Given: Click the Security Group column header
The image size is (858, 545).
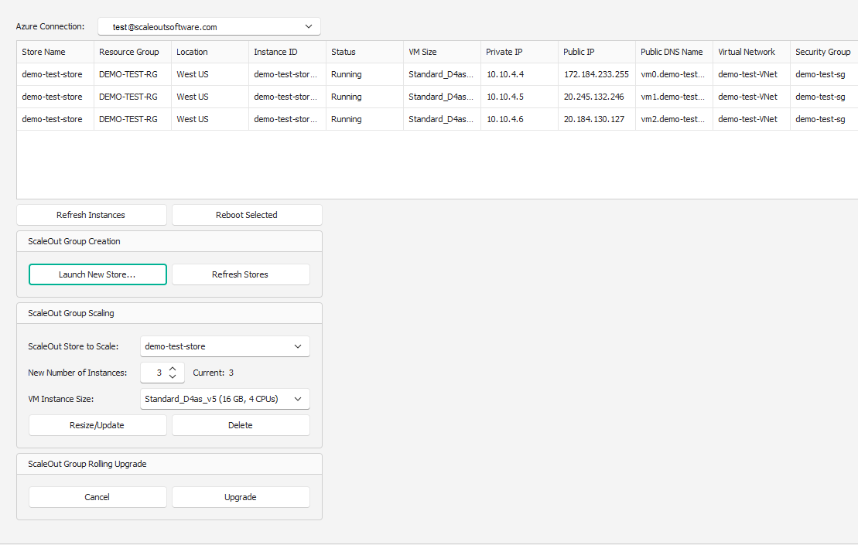Looking at the screenshot, I should [824, 52].
